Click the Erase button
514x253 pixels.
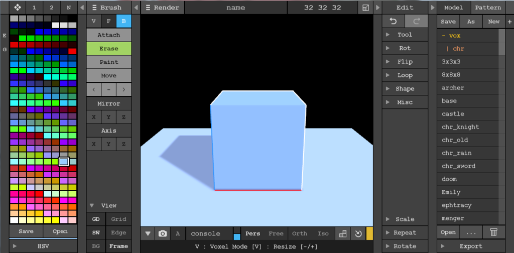(109, 49)
